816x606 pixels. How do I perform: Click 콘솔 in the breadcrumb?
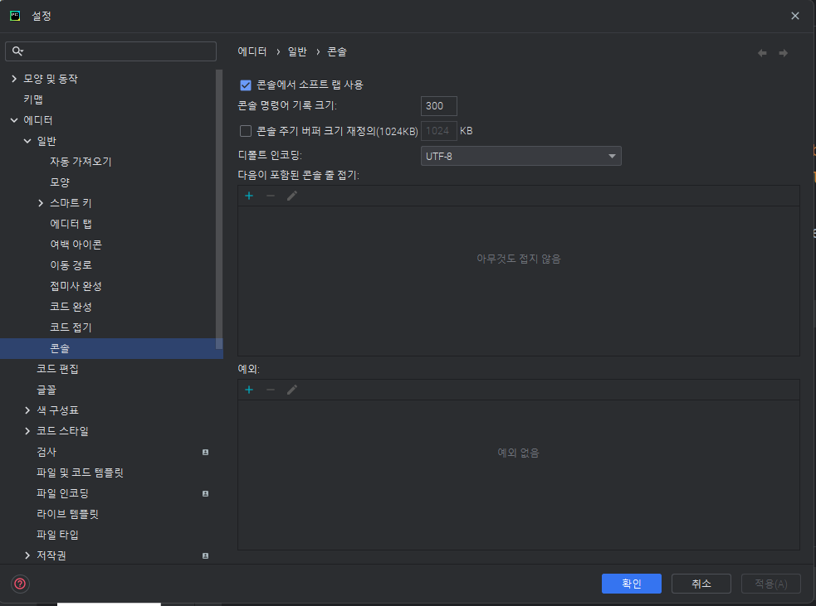(x=337, y=51)
